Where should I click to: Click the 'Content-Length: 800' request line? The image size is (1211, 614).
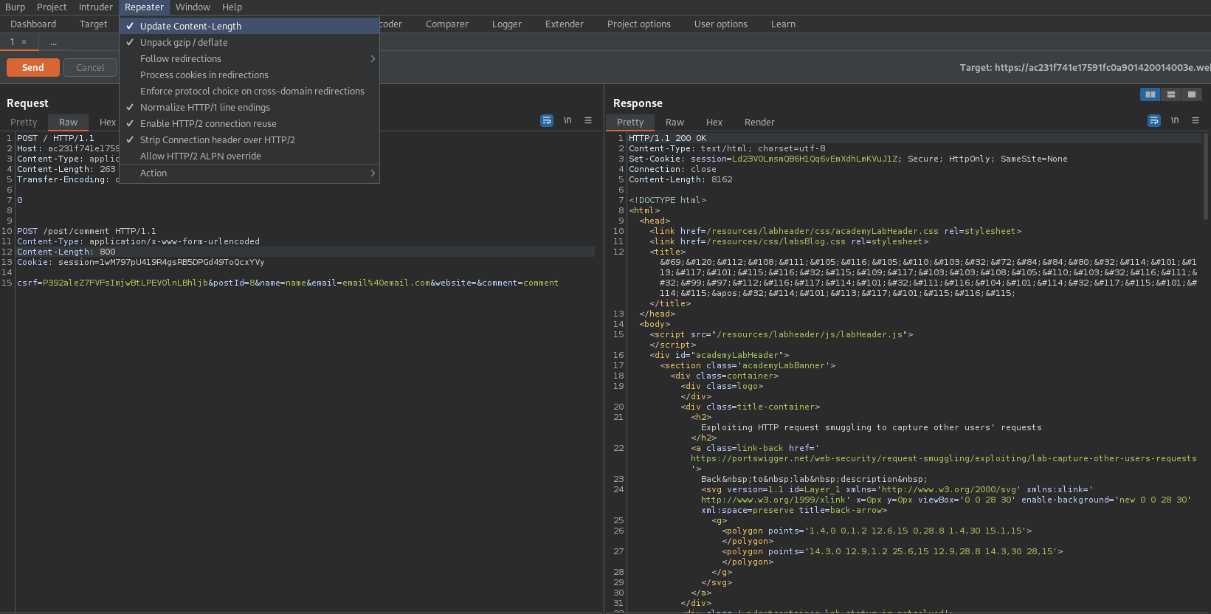tap(305, 252)
